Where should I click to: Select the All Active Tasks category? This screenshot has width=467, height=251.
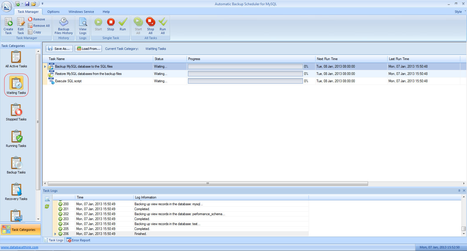pos(16,59)
